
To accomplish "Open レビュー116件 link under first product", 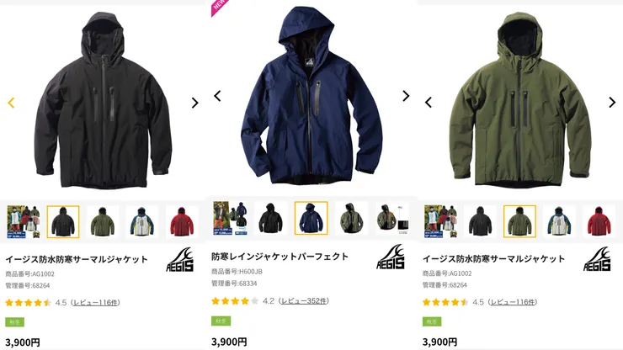I will pyautogui.click(x=96, y=303).
